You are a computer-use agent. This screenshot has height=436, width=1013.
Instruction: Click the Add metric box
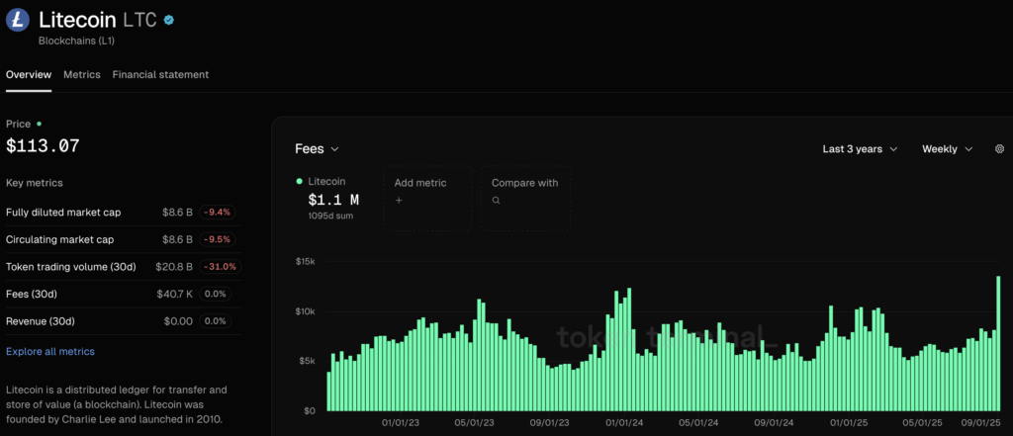coord(427,199)
